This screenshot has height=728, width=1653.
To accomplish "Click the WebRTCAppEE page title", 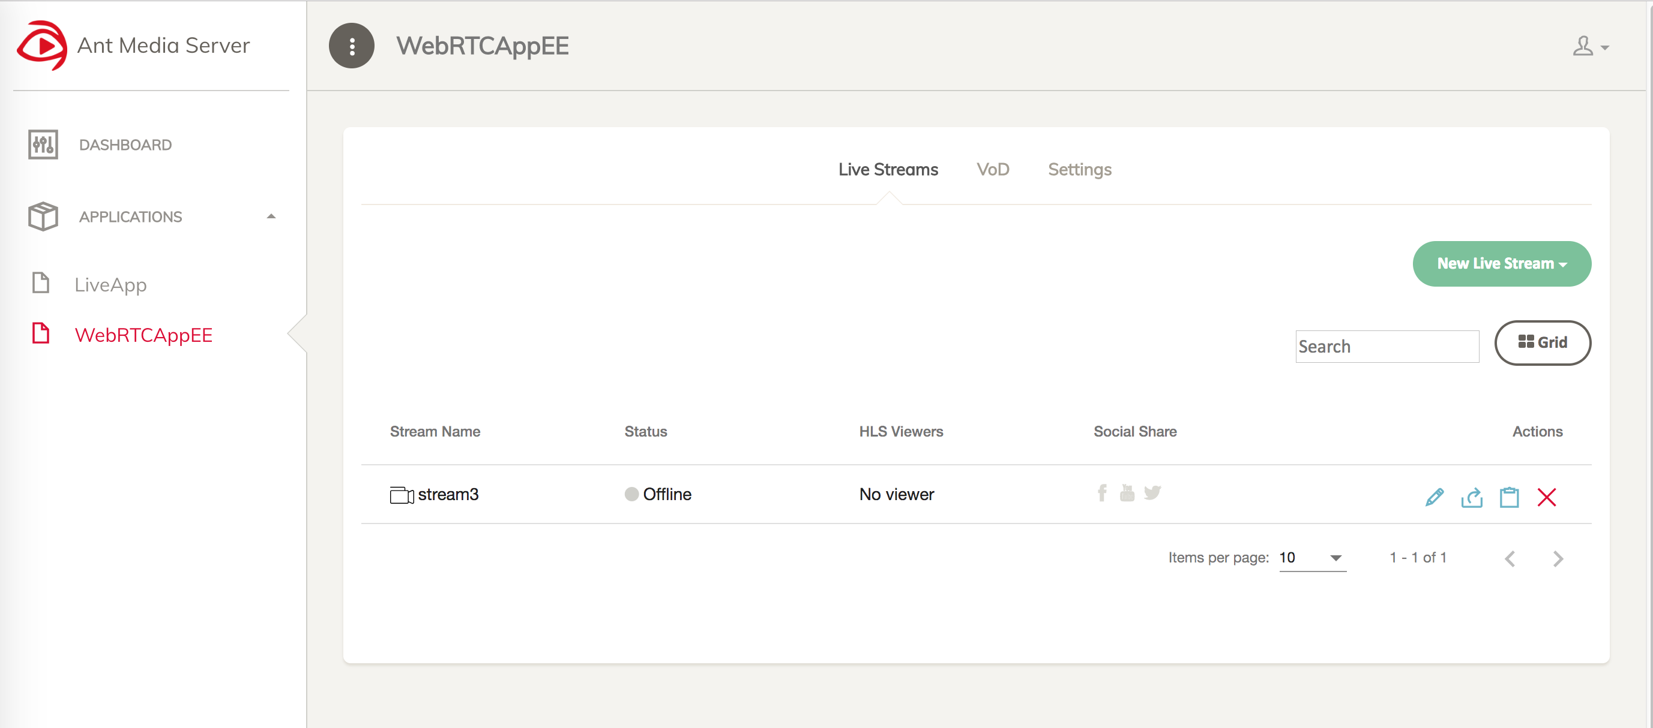I will point(482,46).
